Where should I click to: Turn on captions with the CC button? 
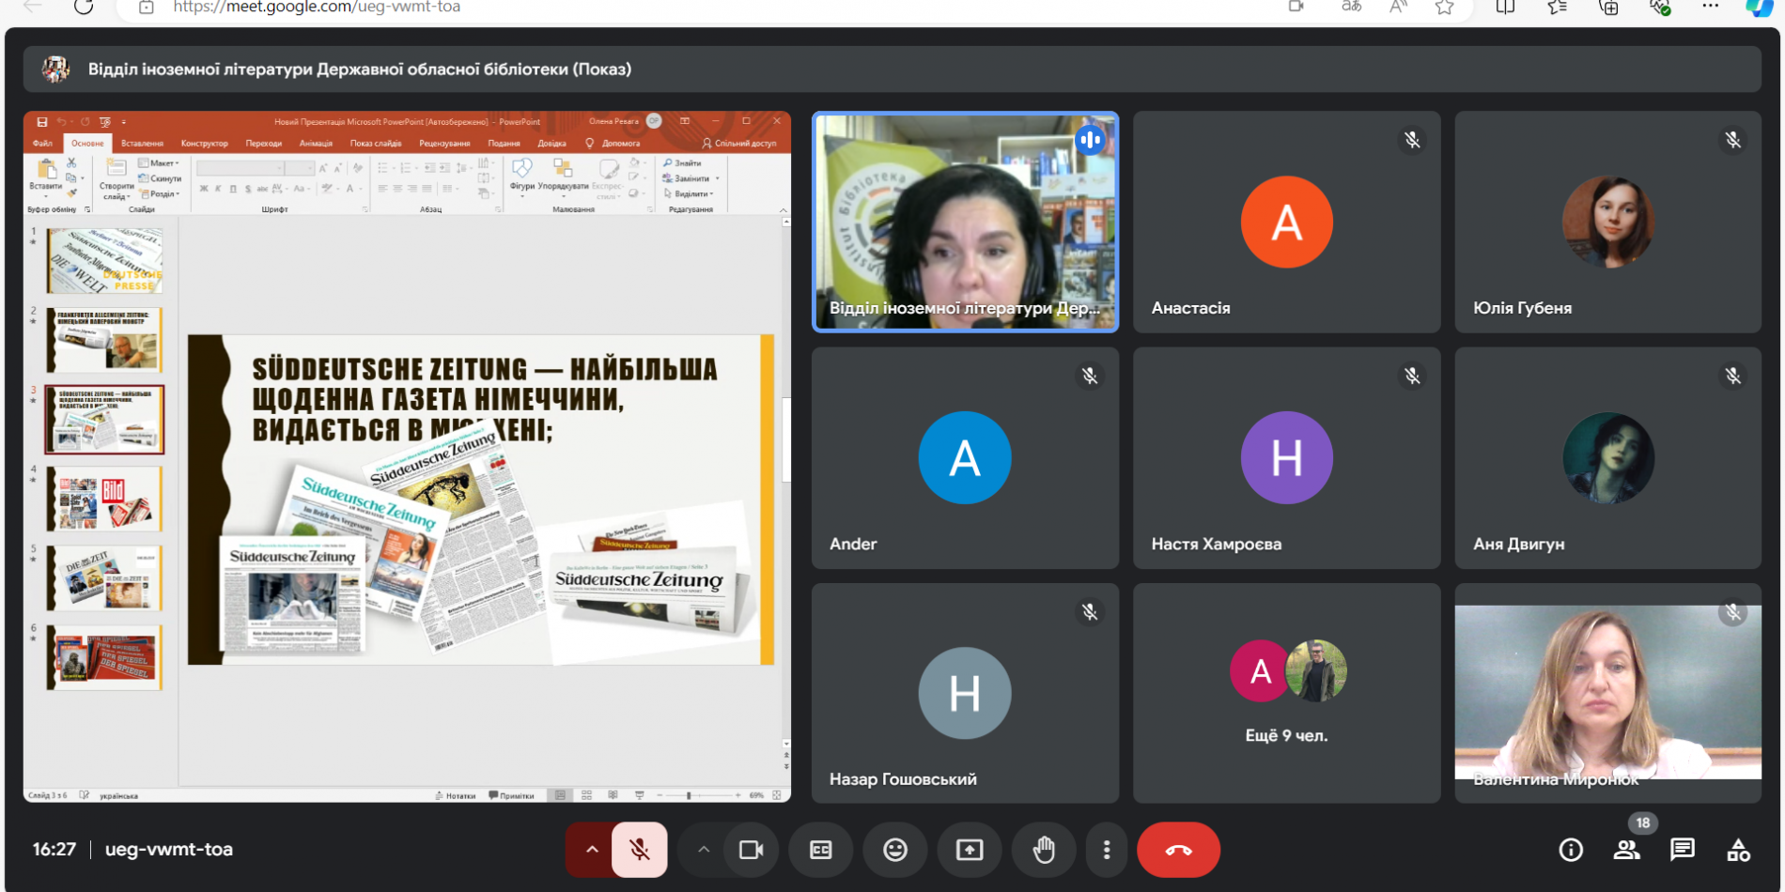click(x=821, y=850)
